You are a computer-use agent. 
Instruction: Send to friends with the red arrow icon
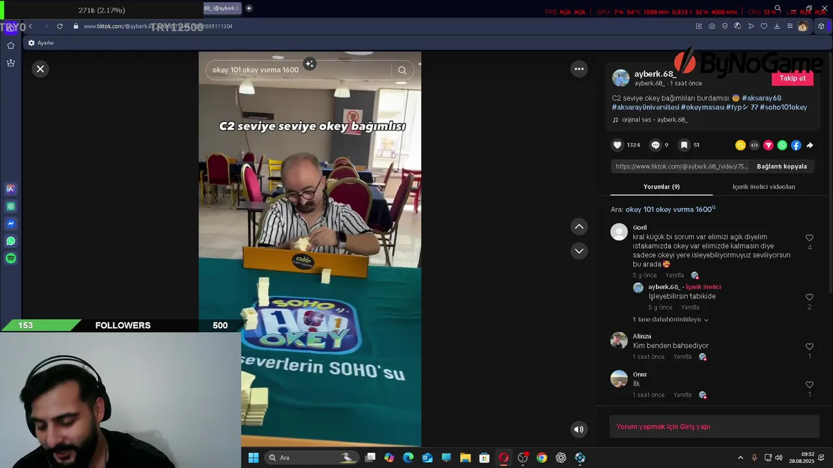[768, 145]
